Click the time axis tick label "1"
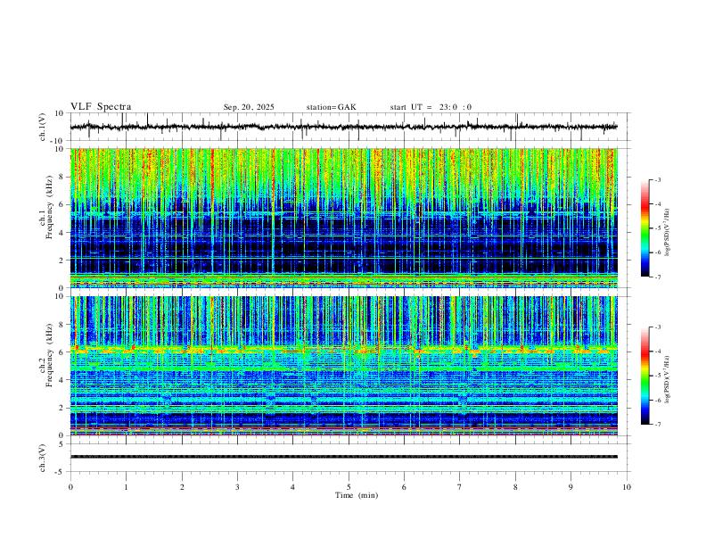Screen dimensions: 706x546 tap(126, 487)
